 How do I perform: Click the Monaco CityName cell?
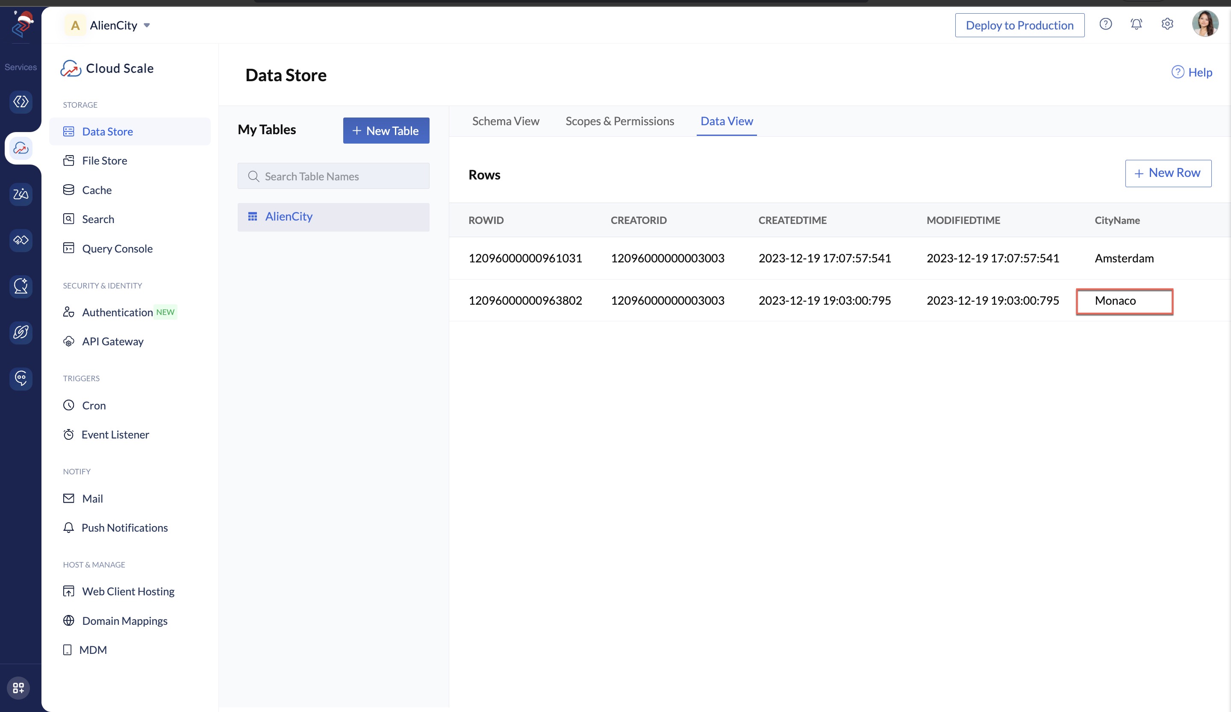[1124, 301]
